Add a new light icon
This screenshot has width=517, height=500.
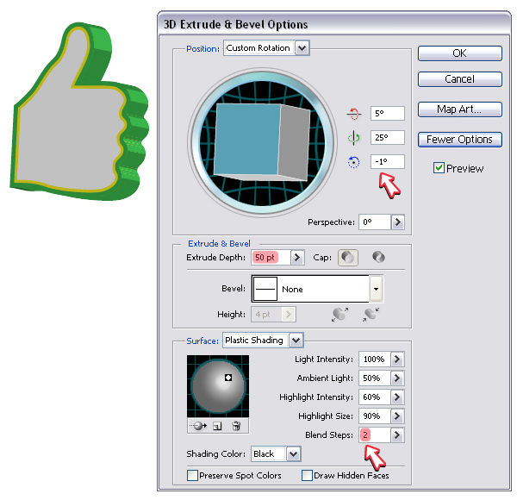point(217,426)
